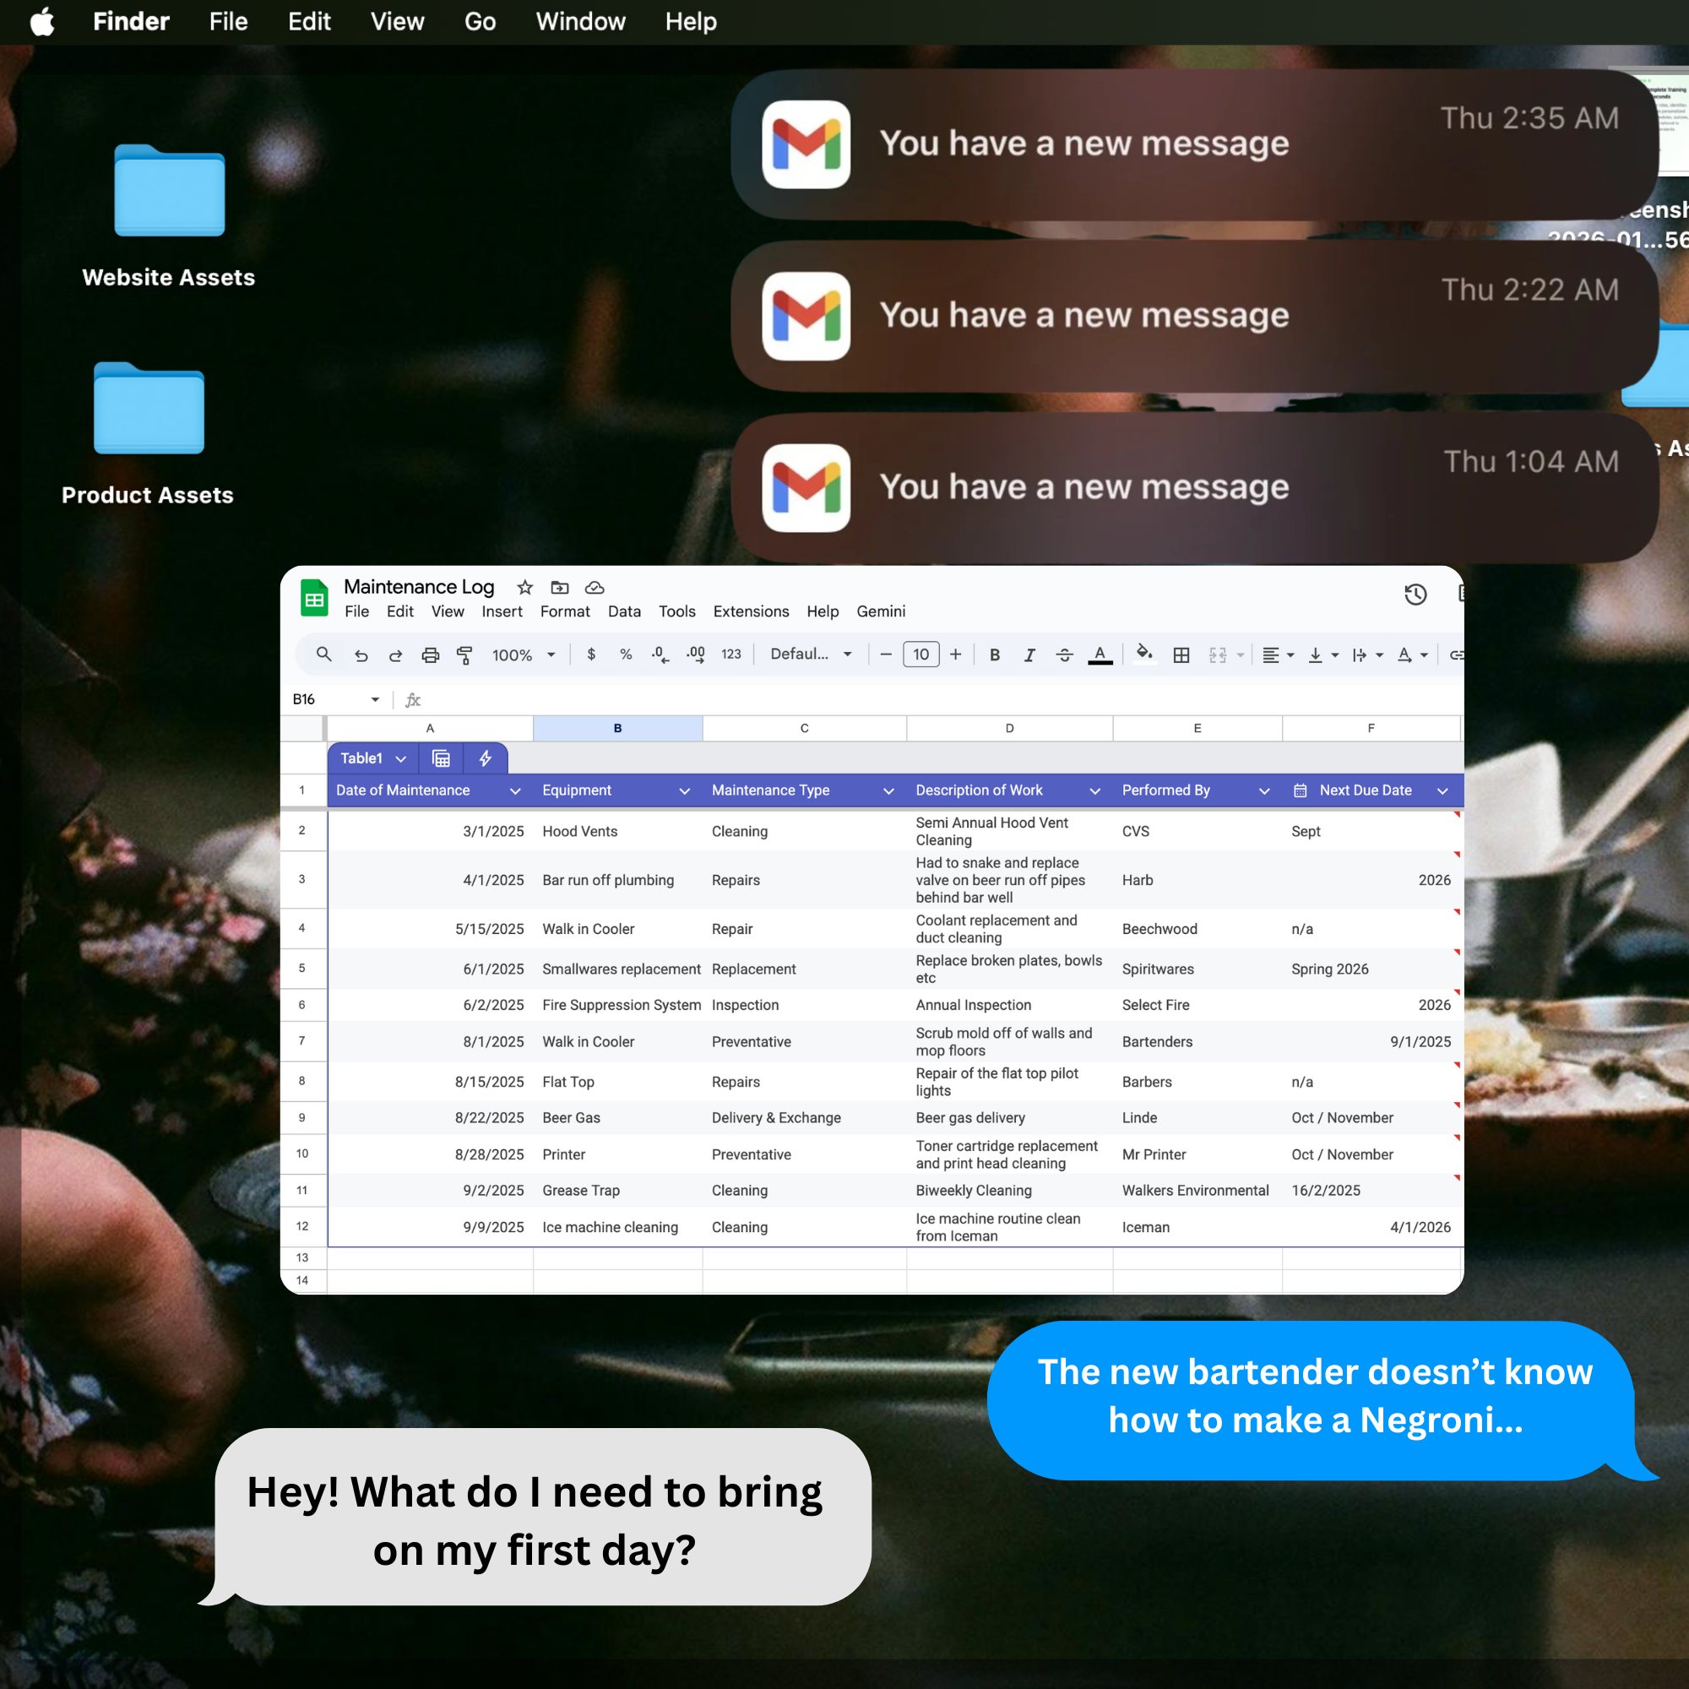Check cloud save status icon
The image size is (1689, 1689).
(595, 588)
